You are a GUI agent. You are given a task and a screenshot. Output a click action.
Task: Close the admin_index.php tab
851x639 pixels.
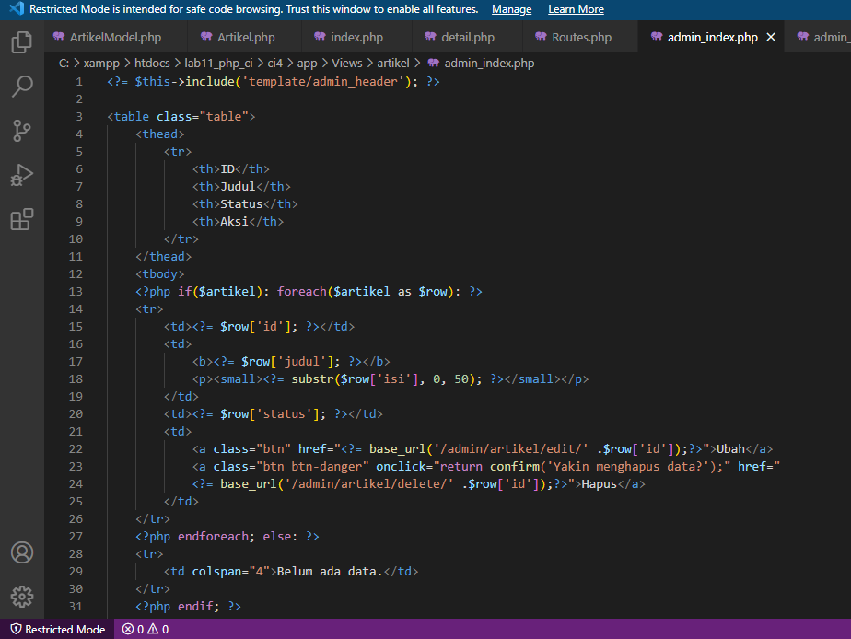771,38
